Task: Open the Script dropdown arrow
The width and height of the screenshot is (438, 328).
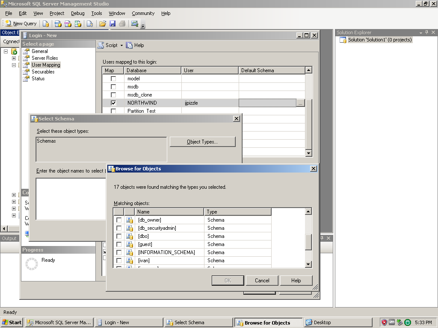Action: 121,45
